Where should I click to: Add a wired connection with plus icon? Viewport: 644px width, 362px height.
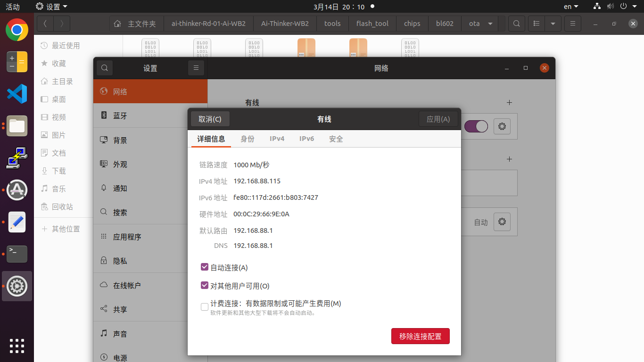[509, 102]
